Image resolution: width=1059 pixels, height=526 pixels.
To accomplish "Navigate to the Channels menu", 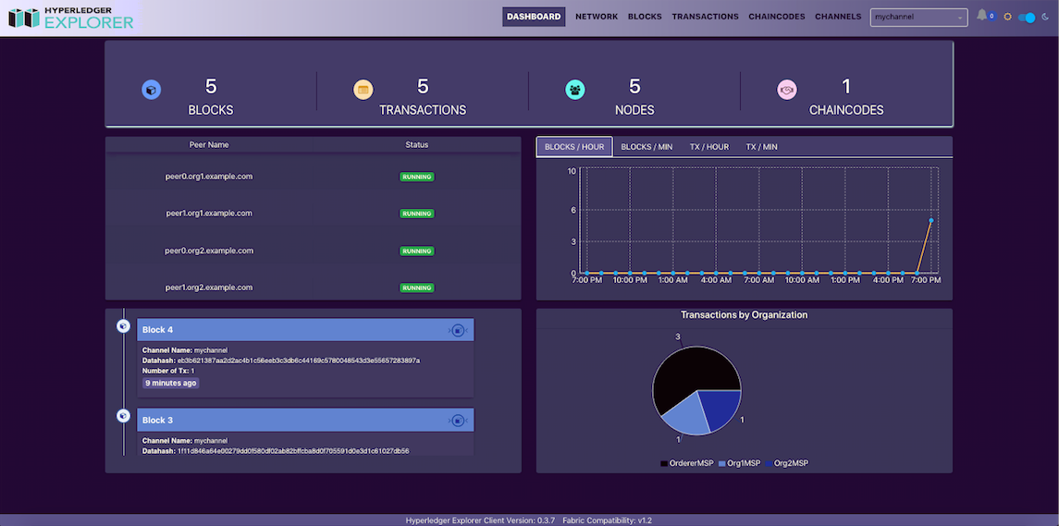I will 838,17.
